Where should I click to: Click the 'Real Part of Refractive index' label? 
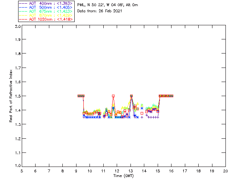pos(11,96)
